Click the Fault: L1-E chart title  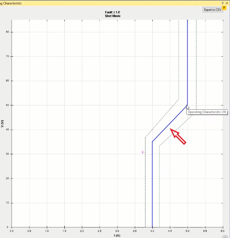tap(112, 13)
